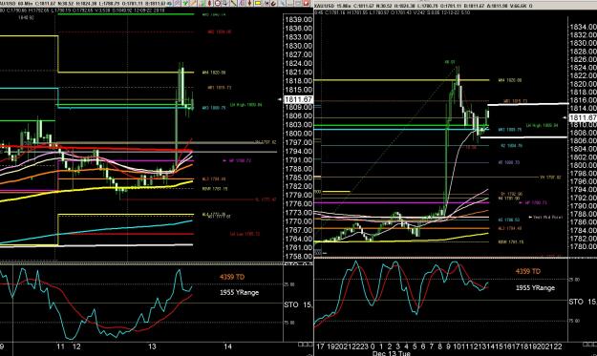Click the 'Next Mid Point' label on the right chart

548,218
